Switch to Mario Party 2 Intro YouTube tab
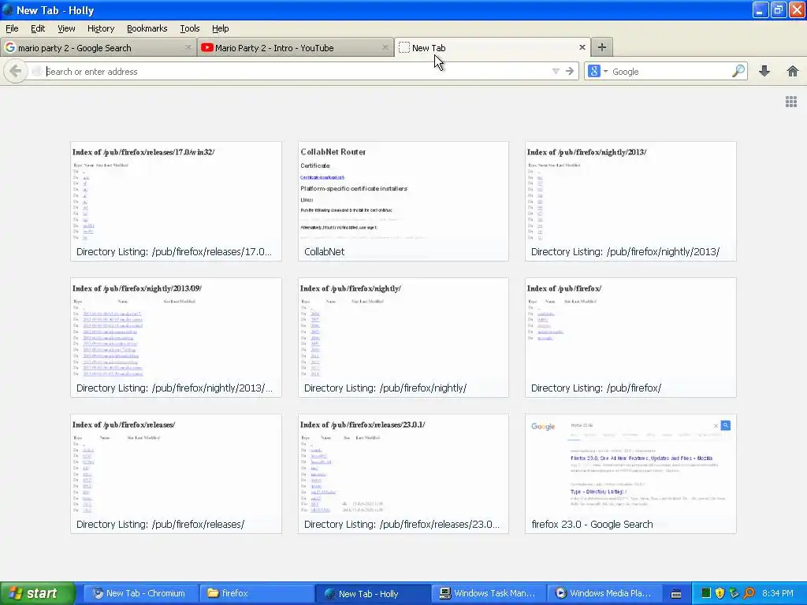Screen dimensions: 807x605 coord(296,47)
